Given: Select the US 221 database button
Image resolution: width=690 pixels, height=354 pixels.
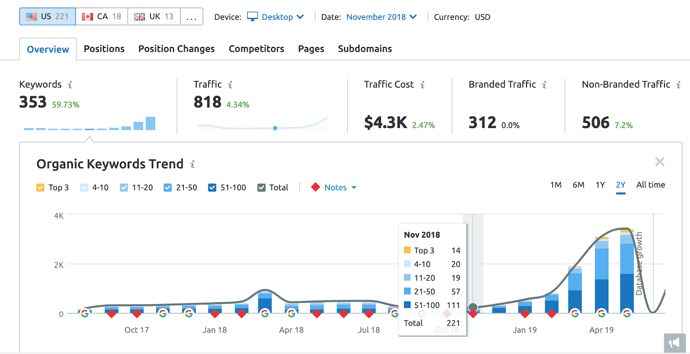Looking at the screenshot, I should (x=47, y=17).
